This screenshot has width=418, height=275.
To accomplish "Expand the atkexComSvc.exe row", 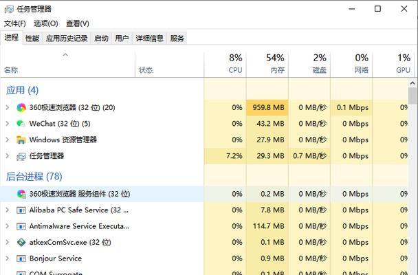I will [8, 242].
